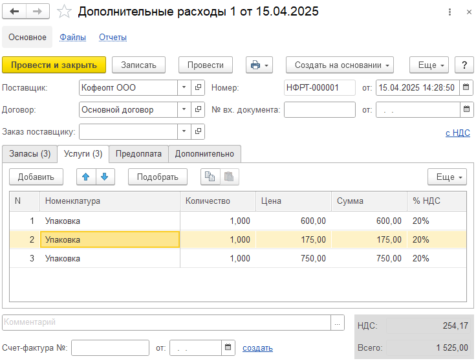Open calendar picker for document date

pos(466,87)
